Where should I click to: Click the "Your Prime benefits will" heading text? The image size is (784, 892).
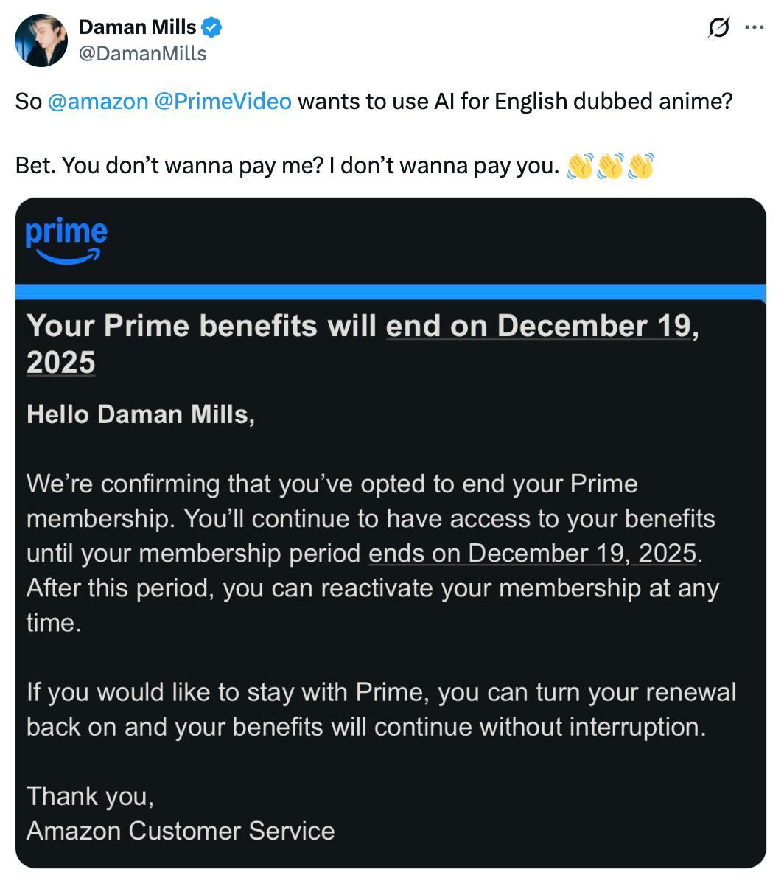pyautogui.click(x=201, y=326)
